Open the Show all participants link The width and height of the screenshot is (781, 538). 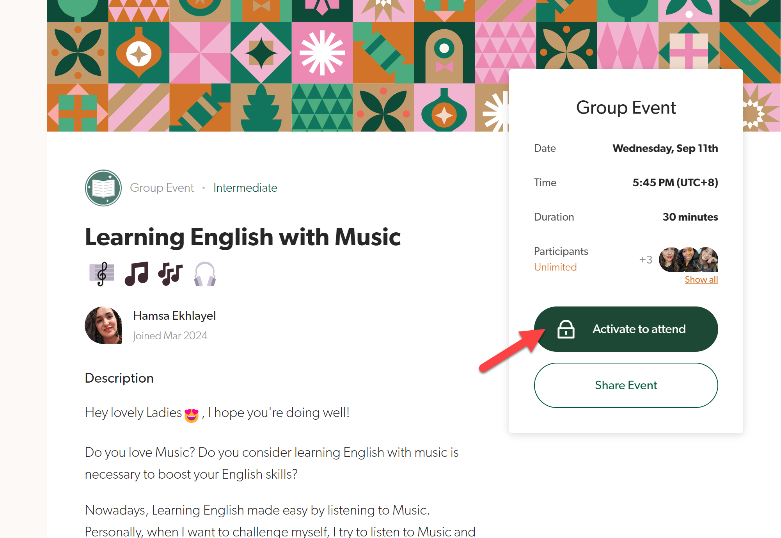pos(701,280)
